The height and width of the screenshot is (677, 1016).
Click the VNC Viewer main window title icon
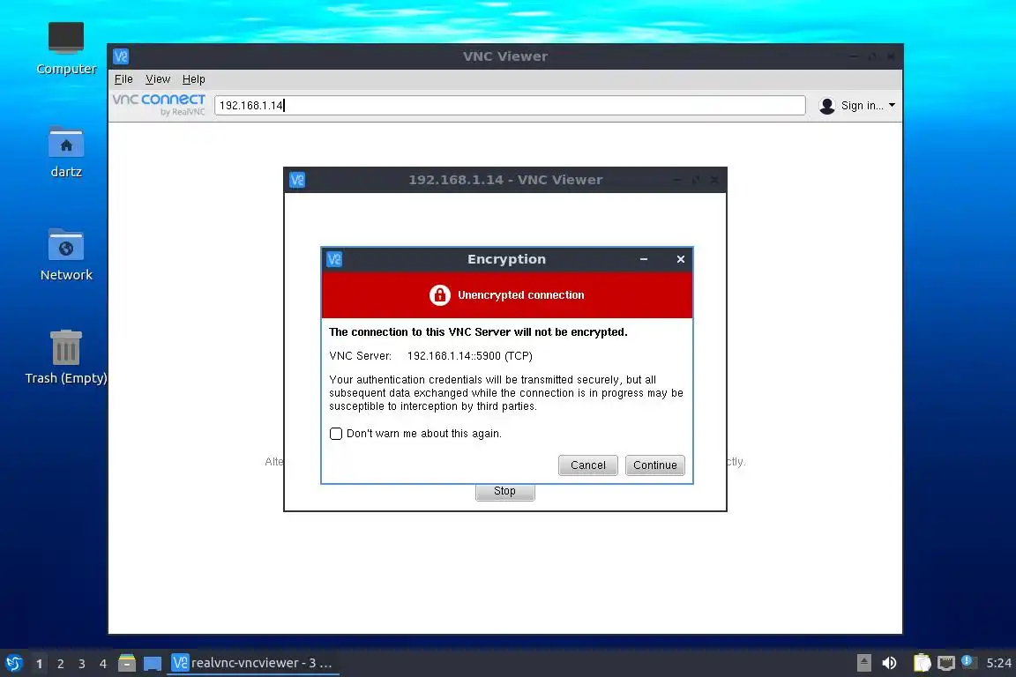click(121, 56)
